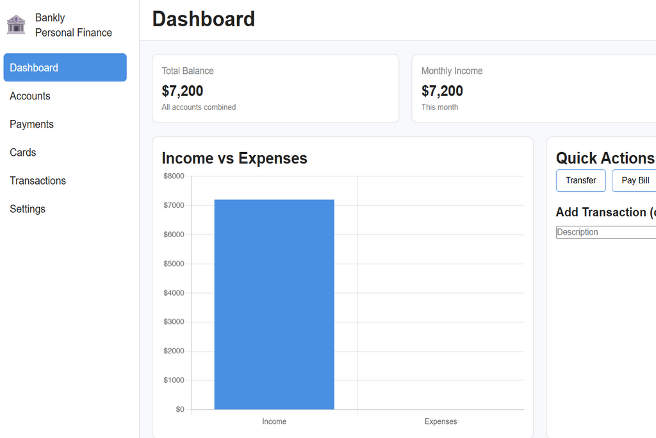Viewport: 656px width, 438px height.
Task: Click the empty Expenses column area
Action: 440,301
